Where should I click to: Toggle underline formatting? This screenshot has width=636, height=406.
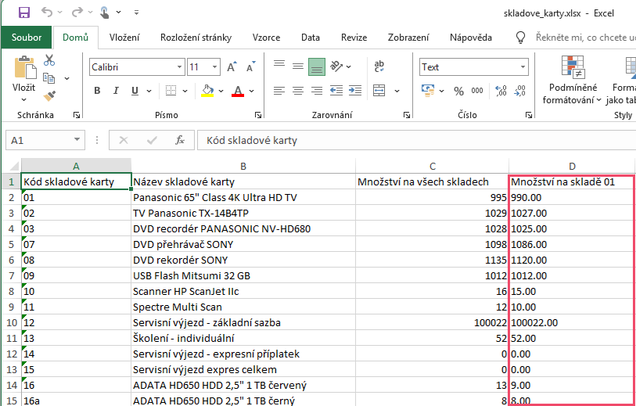pyautogui.click(x=135, y=91)
